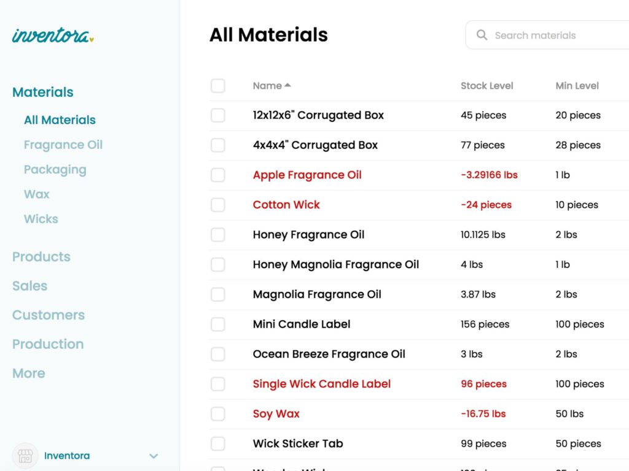
Task: Toggle the select-all checkbox in header
Action: coord(218,86)
